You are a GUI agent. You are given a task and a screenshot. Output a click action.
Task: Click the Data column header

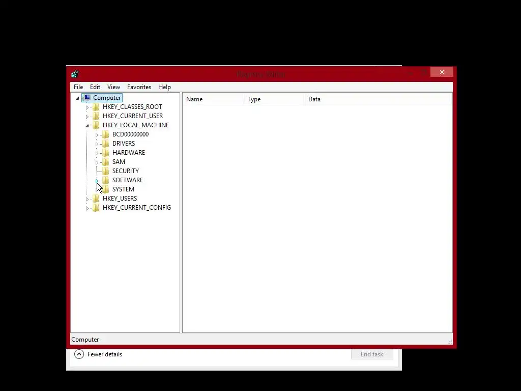(x=378, y=99)
